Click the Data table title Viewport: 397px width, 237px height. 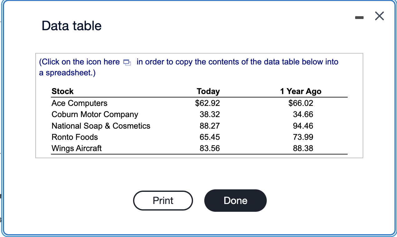(72, 26)
